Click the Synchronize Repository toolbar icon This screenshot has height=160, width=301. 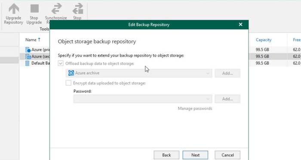56,9
